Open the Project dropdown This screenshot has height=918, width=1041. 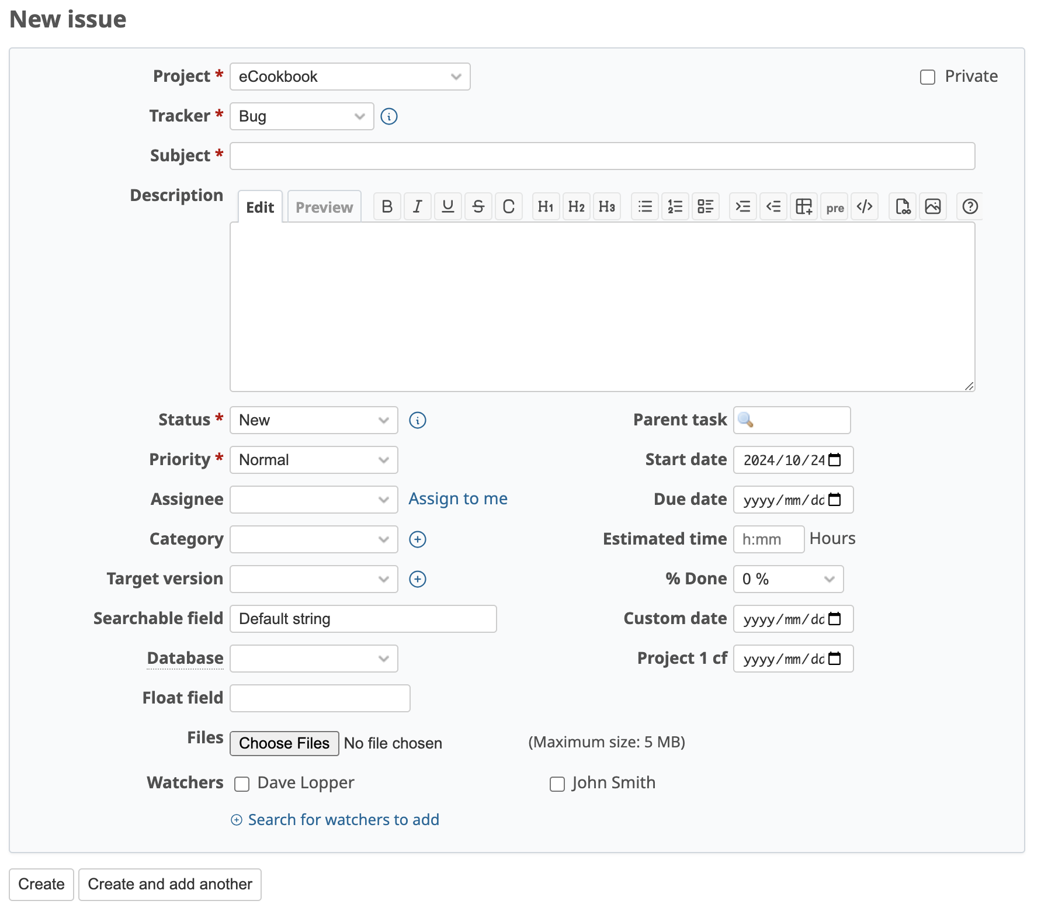tap(349, 77)
